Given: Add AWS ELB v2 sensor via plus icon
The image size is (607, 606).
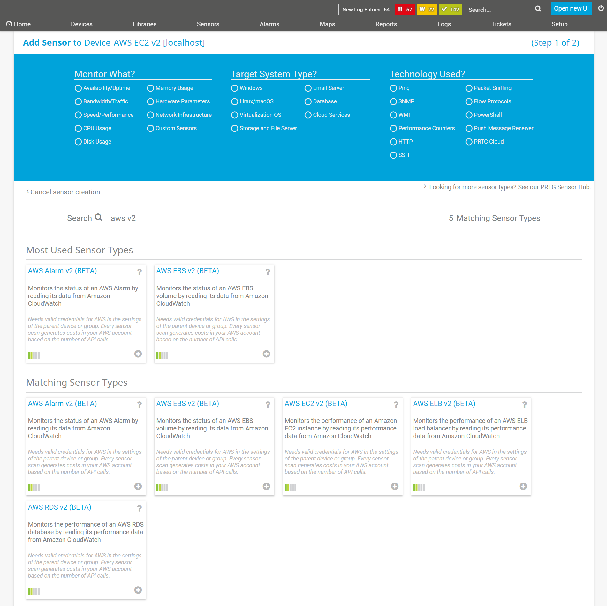Looking at the screenshot, I should click(523, 486).
